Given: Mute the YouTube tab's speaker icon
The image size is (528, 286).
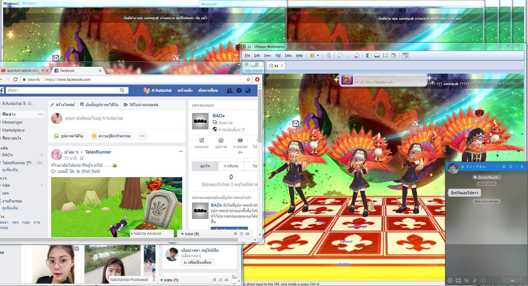Looking at the screenshot, I should click(43, 71).
